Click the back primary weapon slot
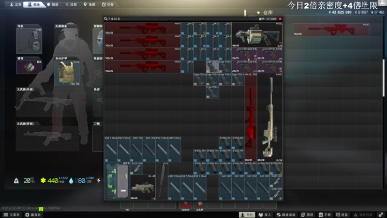This screenshot has height=218, width=387. 47,138
